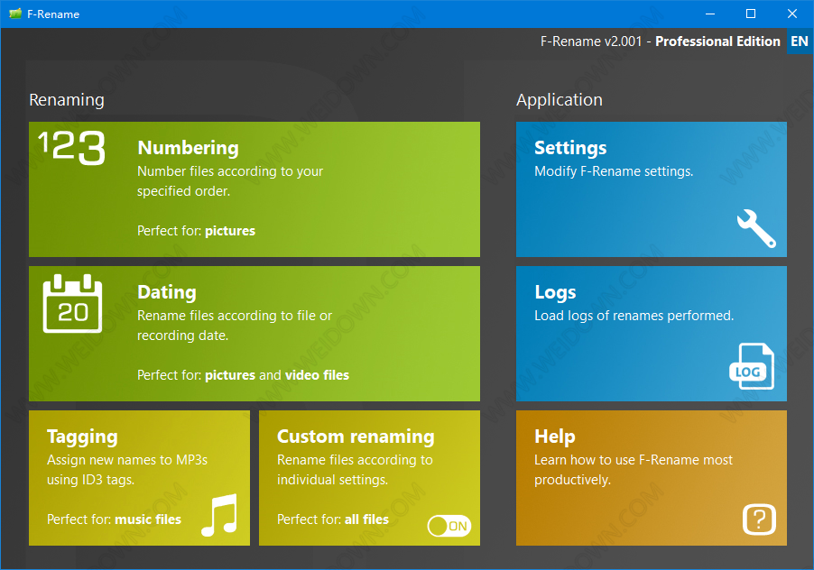Screen dimensions: 814x570
Task: Click the question mark Help icon
Action: (x=759, y=519)
